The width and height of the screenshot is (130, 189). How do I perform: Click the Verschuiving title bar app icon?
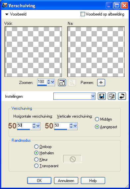[x=5, y=5]
